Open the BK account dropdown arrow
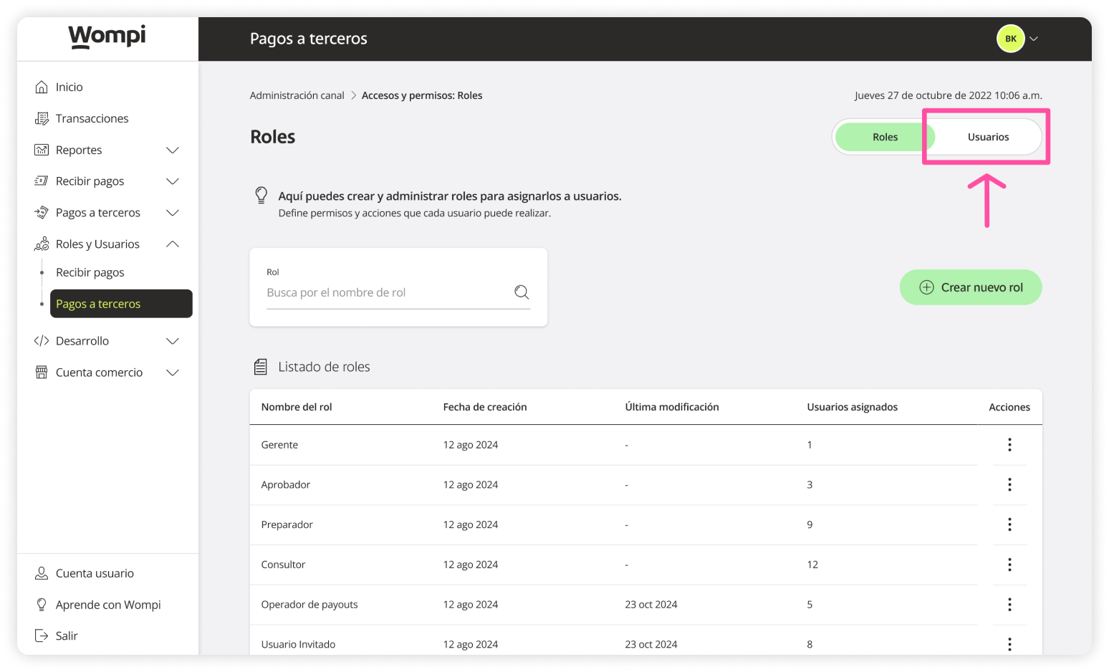The height and width of the screenshot is (672, 1109). [x=1034, y=38]
